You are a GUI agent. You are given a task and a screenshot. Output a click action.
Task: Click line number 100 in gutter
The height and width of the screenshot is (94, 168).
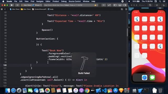pos(5,65)
